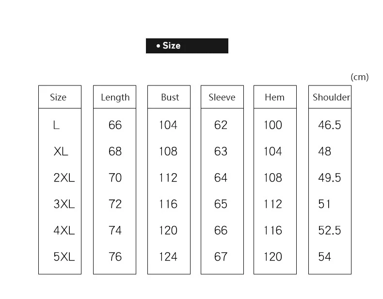Select the 52.5 shoulder value for 4XL

(x=329, y=230)
